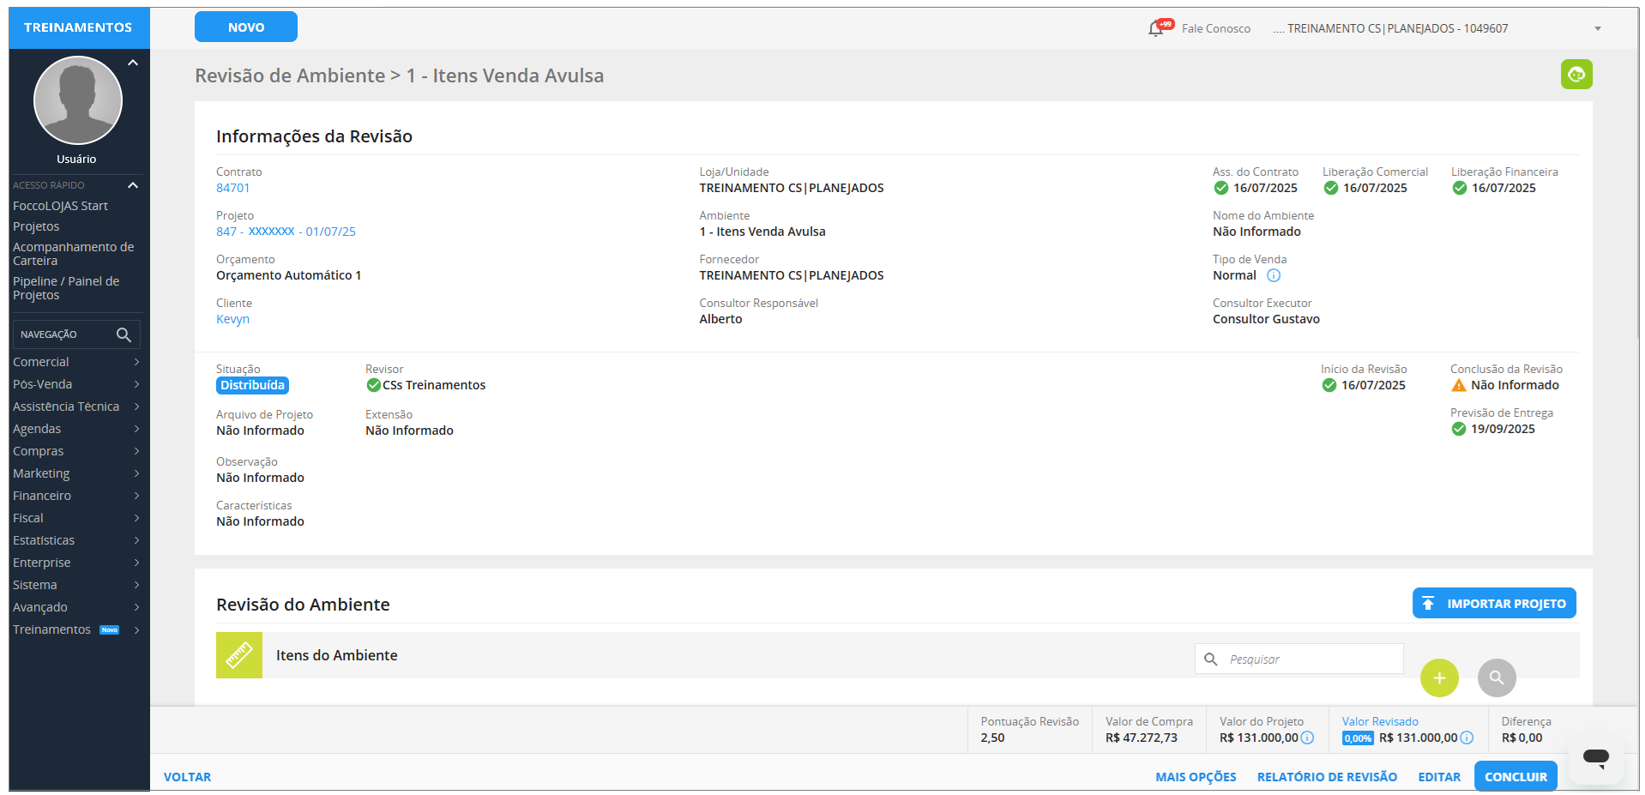Open the notifications bell
Screen dimensions: 1645x795
click(1156, 28)
